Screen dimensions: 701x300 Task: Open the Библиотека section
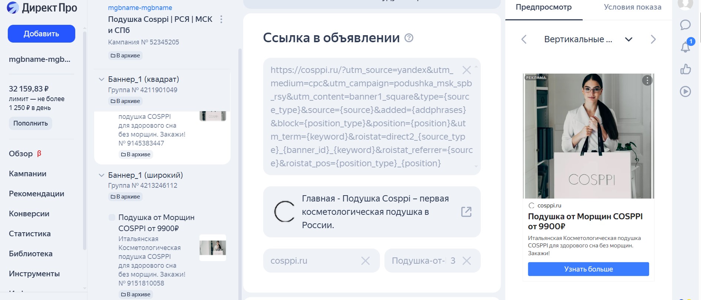[31, 254]
